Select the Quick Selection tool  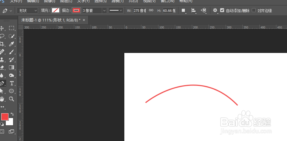coord(12,36)
